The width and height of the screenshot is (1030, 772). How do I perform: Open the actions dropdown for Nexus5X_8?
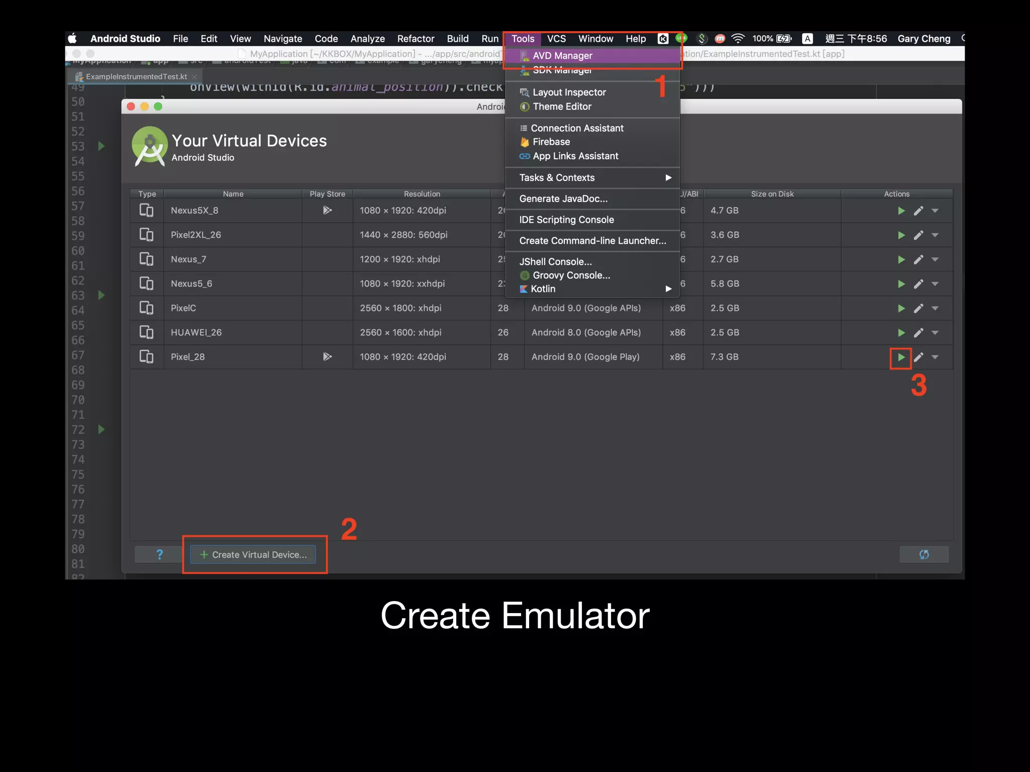point(935,211)
